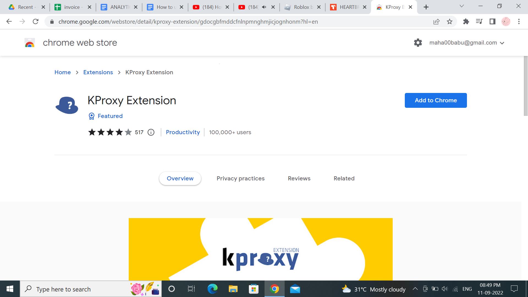Image resolution: width=528 pixels, height=297 pixels.
Task: Click the KProxy hat extension icon
Action: 67,105
